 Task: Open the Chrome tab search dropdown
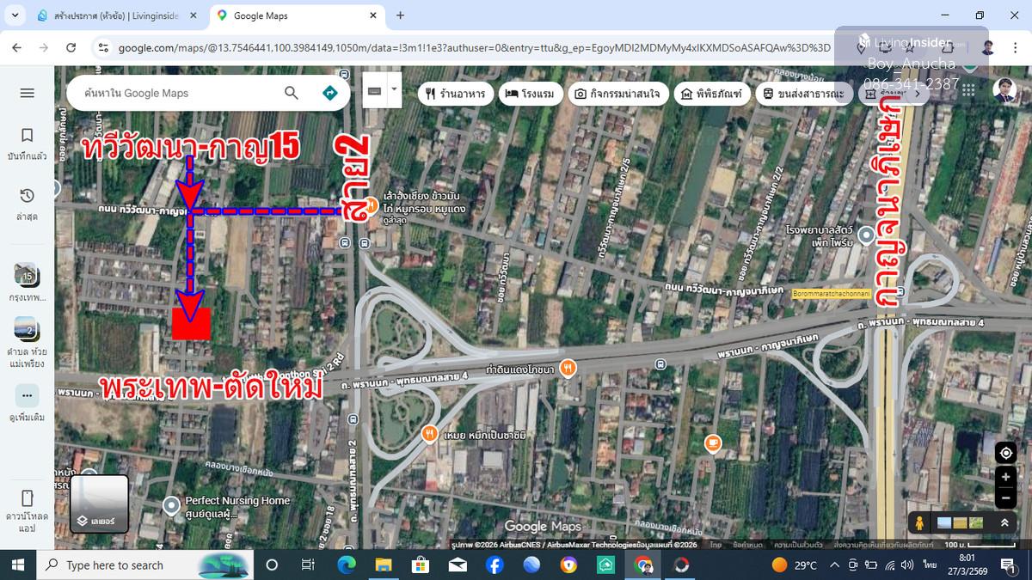point(15,15)
